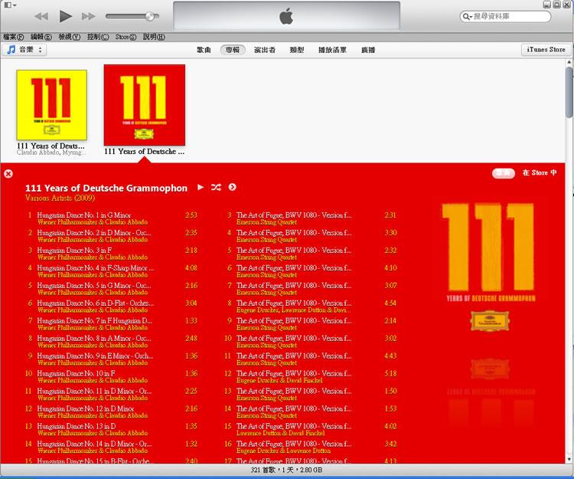
Task: Select Art of Fugue track with duration 5:18
Action: click(294, 373)
